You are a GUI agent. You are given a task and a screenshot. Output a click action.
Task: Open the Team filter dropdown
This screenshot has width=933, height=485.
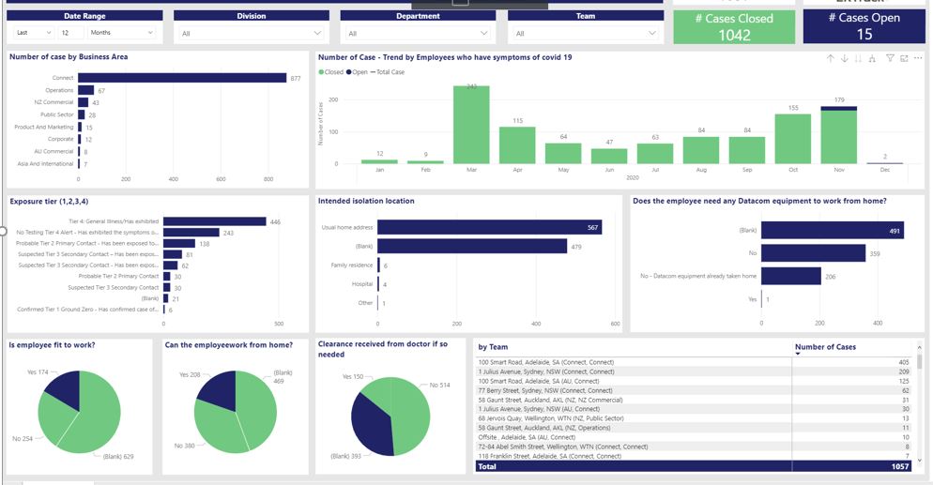point(585,33)
